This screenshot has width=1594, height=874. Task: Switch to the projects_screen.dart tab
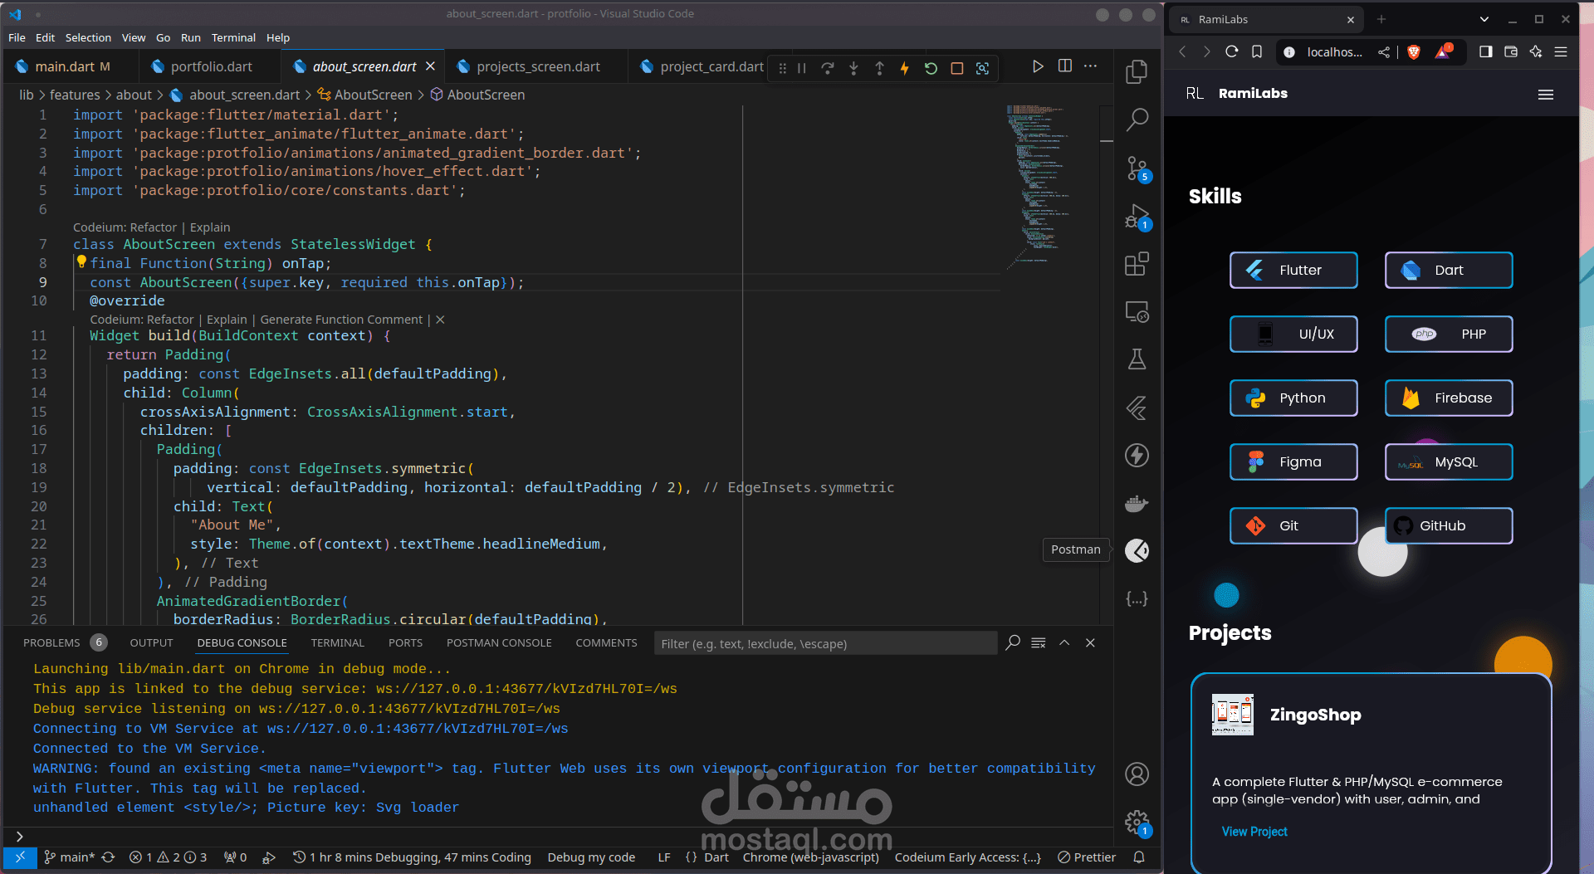[538, 66]
